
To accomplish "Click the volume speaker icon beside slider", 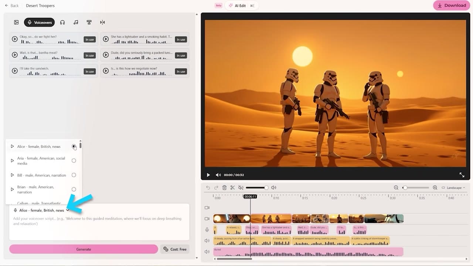I will [273, 188].
